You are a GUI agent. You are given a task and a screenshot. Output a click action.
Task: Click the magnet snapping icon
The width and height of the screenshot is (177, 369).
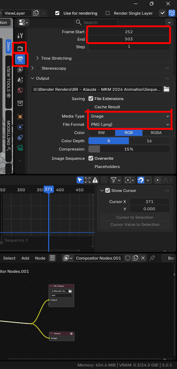pyautogui.click(x=141, y=180)
